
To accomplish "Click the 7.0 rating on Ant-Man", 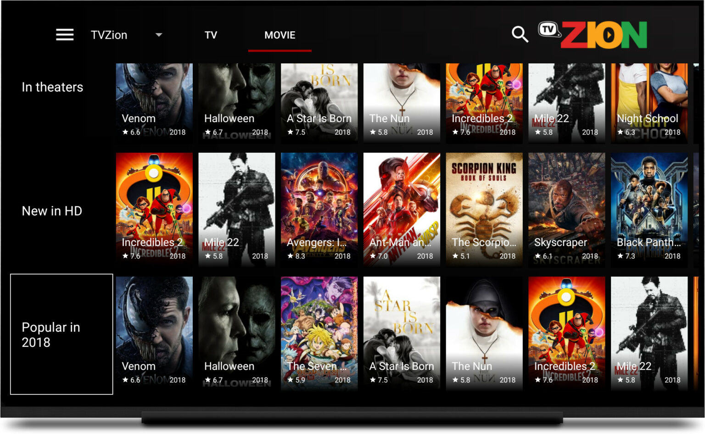I will pyautogui.click(x=379, y=256).
